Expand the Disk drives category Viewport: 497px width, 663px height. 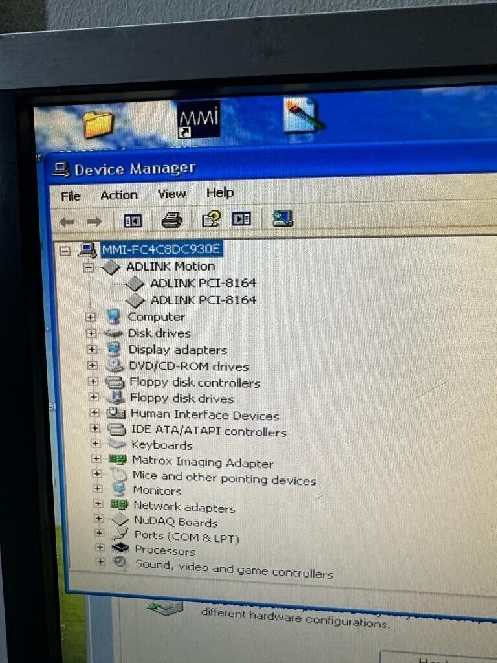click(x=91, y=333)
